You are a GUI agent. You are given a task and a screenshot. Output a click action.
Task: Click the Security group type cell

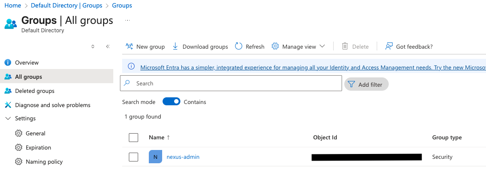point(442,157)
